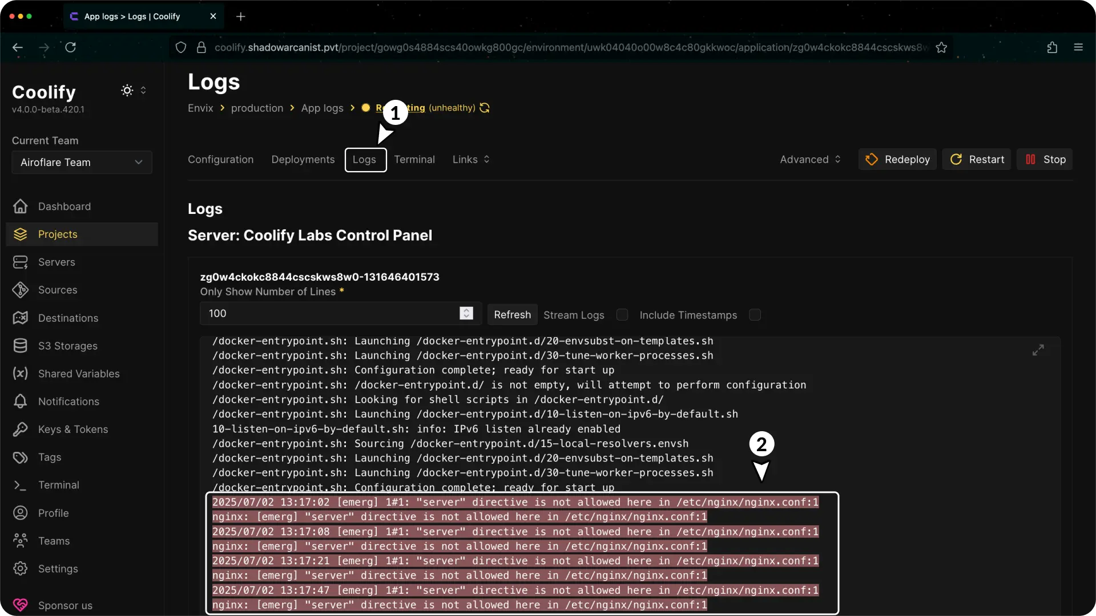This screenshot has height=616, width=1096.
Task: Click the container name zg0w4ckokc8844cscskws8w0-131646401573
Action: (320, 277)
